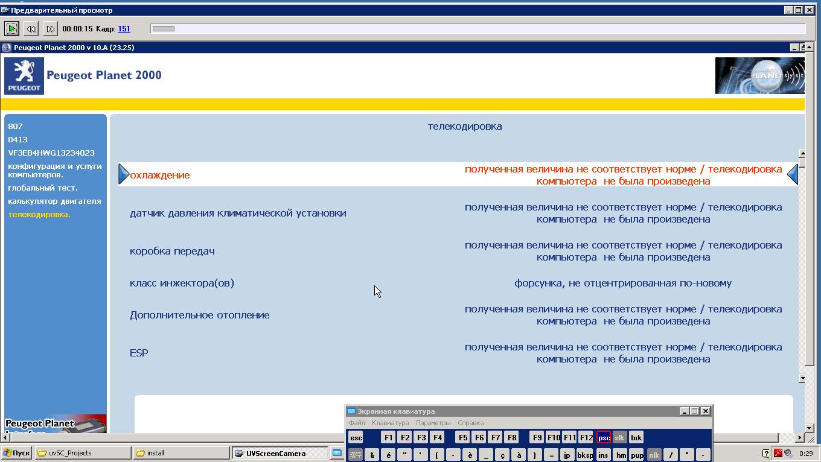Select класс инжектора(ов) entry

point(182,283)
